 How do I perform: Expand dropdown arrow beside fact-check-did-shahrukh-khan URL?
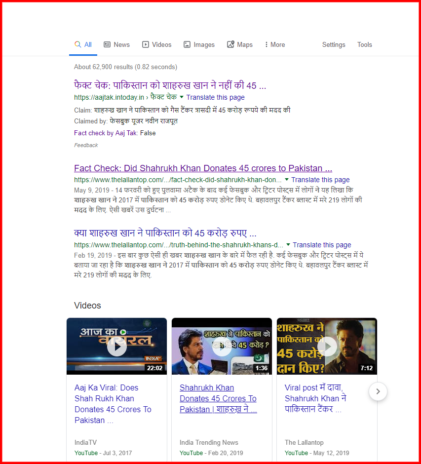(287, 179)
